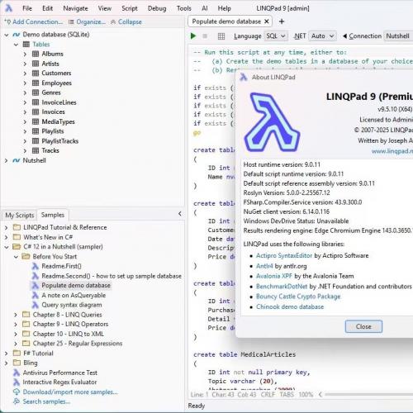Open the Connection Nutshell dropdown
This screenshot has width=413, height=413.
[398, 36]
